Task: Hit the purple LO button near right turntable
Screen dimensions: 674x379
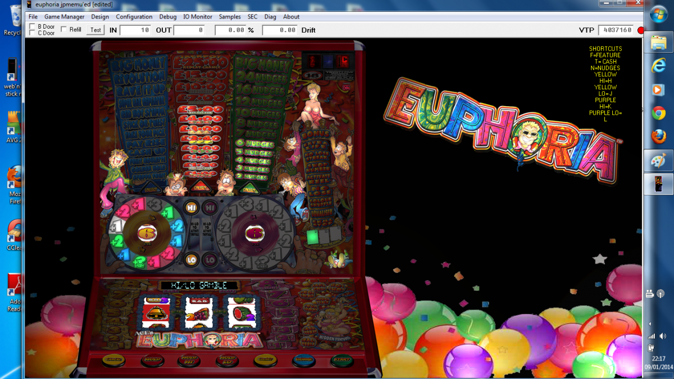Action: click(209, 259)
